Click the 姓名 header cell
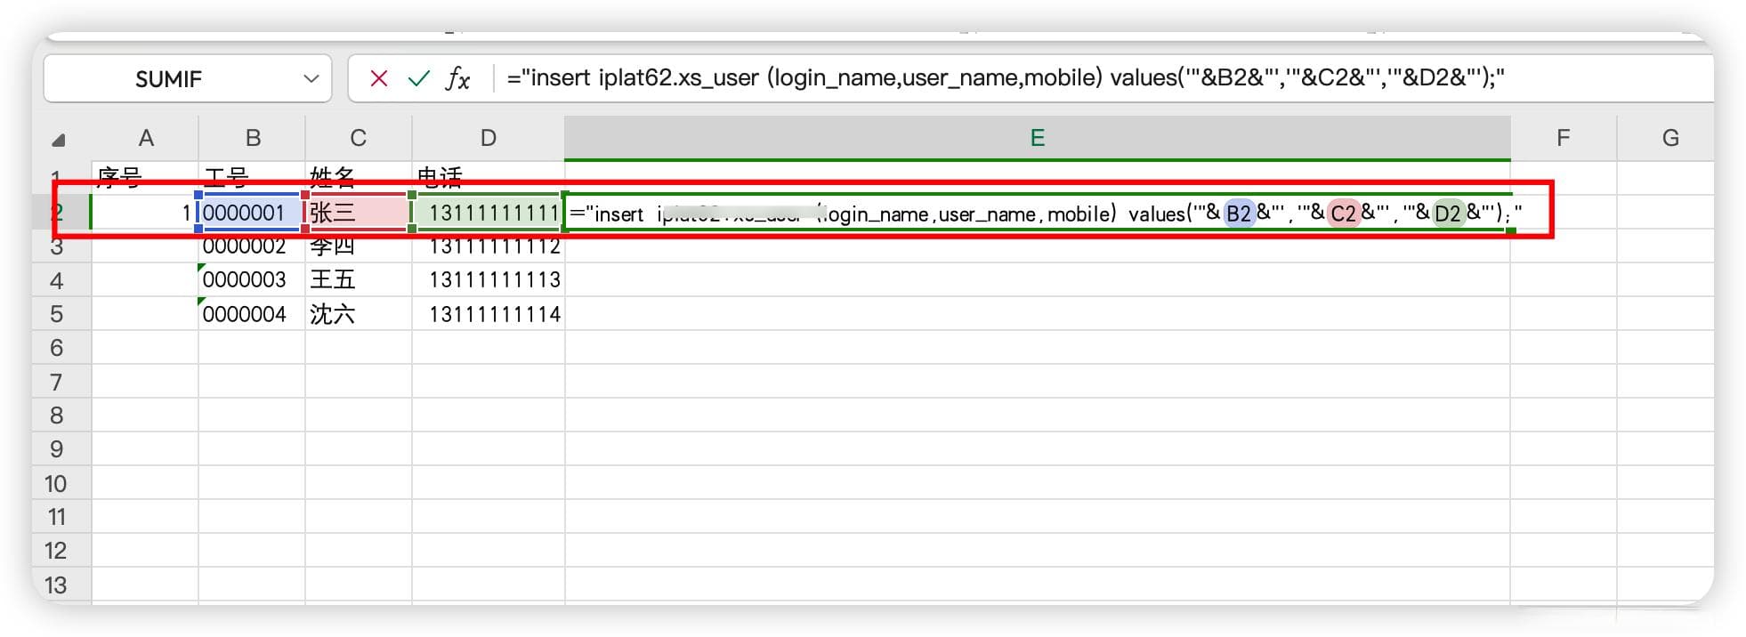1746x637 pixels. 359,178
